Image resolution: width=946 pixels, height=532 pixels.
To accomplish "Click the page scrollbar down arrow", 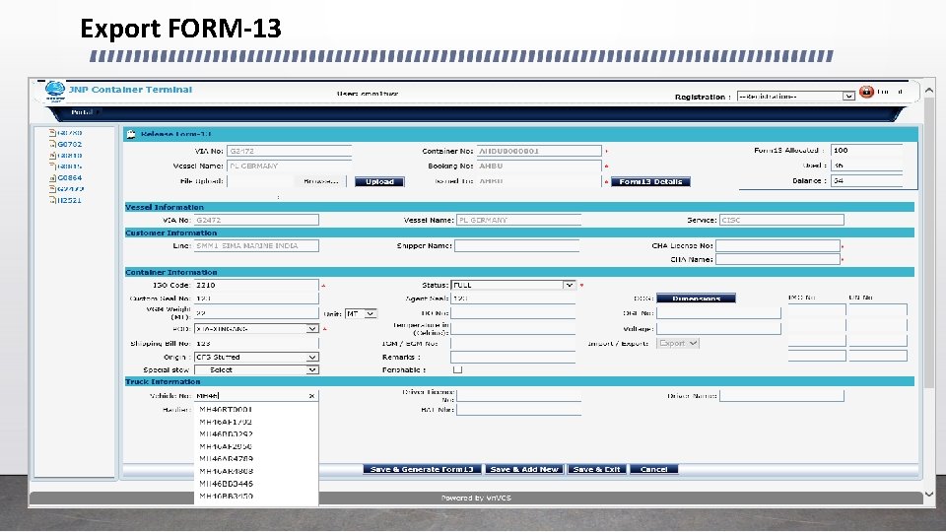I will tap(929, 494).
